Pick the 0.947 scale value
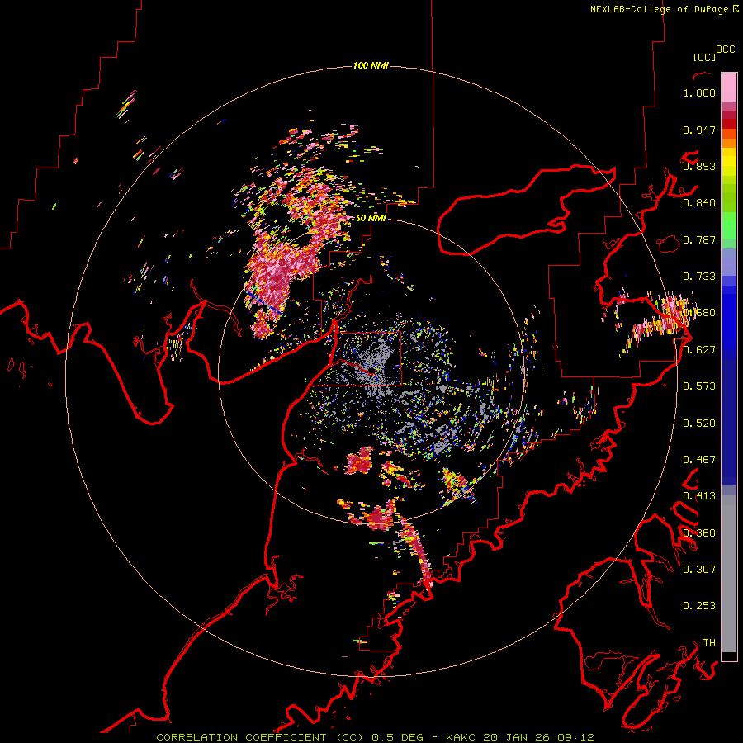The image size is (743, 743). [x=699, y=130]
